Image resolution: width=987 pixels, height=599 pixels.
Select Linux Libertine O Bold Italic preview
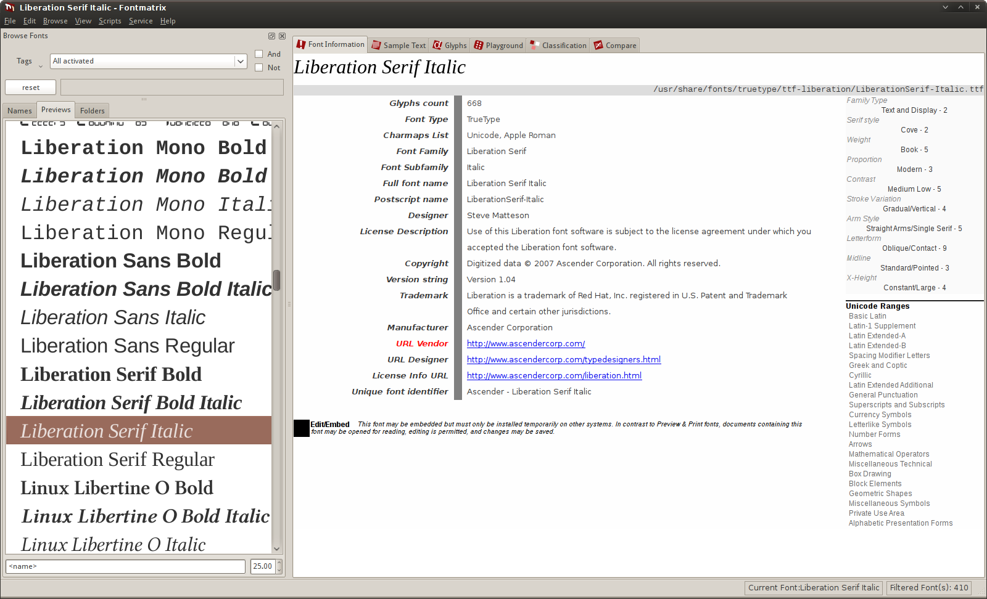139,516
